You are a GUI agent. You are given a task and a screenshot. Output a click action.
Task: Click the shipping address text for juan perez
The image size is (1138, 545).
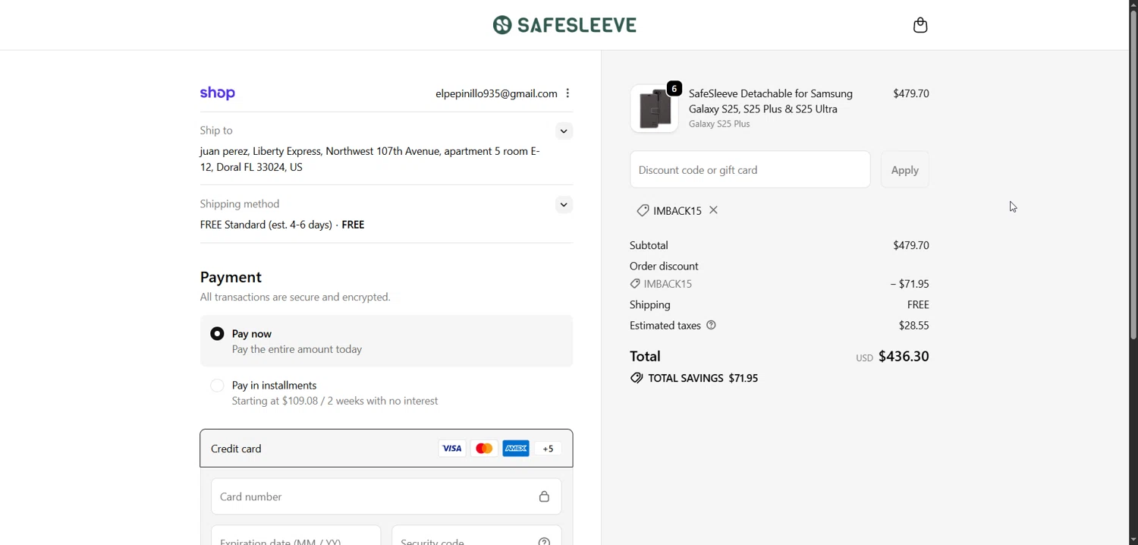pos(370,159)
